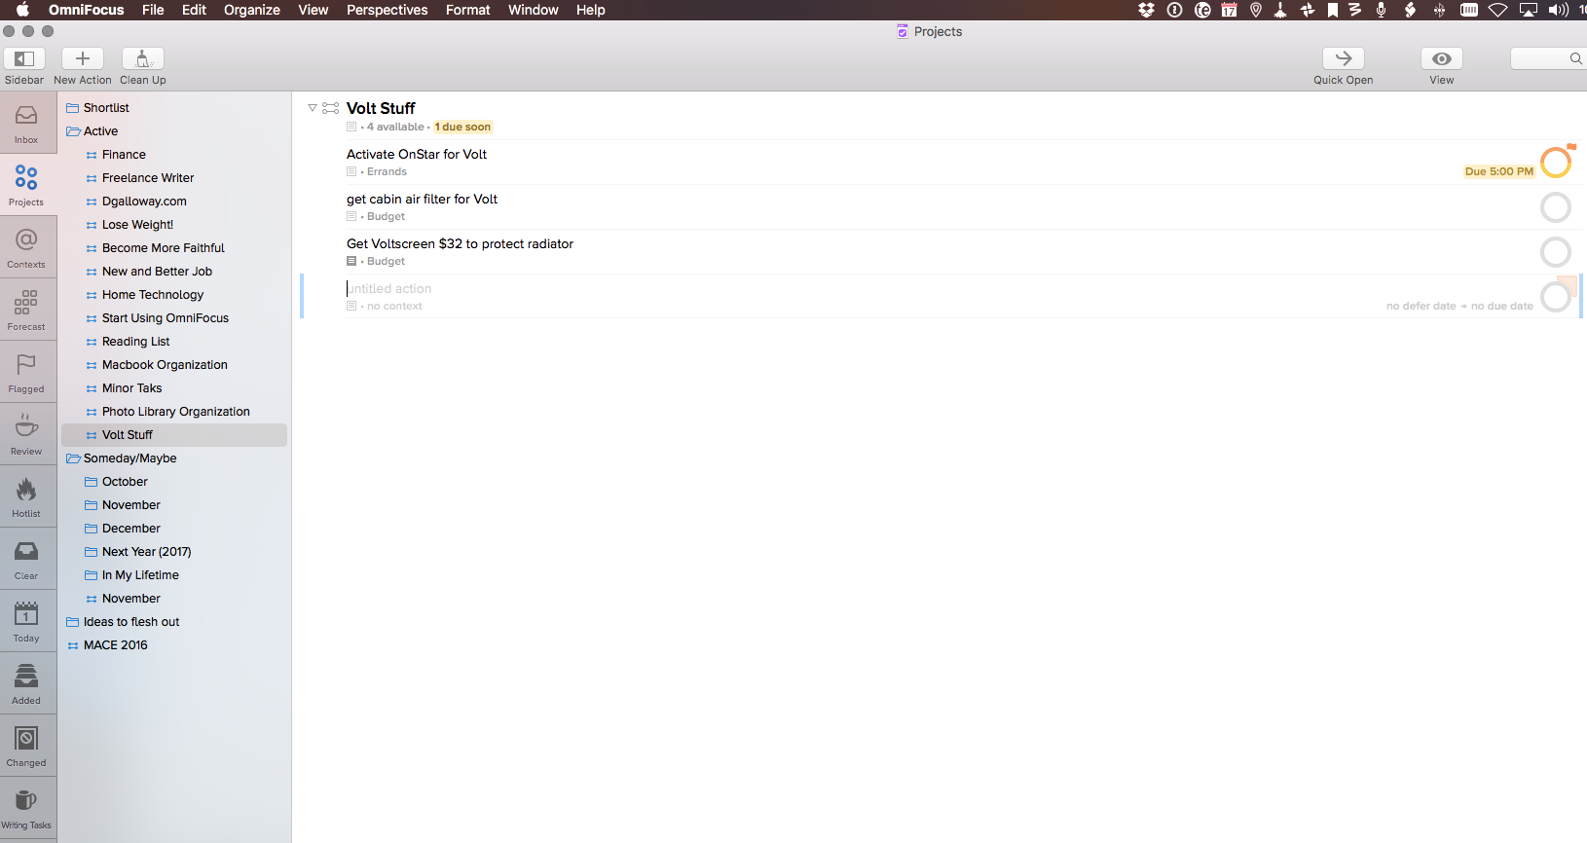The width and height of the screenshot is (1587, 843).
Task: Select the Macbook Organization project
Action: pos(165,365)
